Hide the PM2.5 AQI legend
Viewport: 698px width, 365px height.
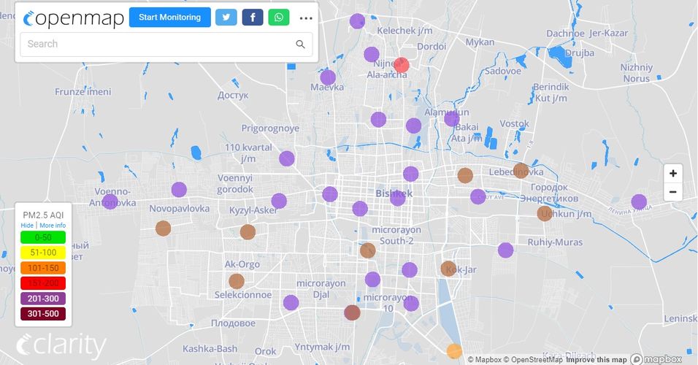tap(27, 226)
